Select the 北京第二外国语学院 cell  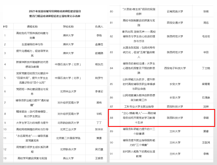point(68,138)
